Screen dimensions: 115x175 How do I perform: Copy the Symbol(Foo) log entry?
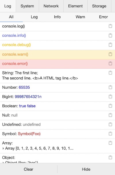[110, 134]
